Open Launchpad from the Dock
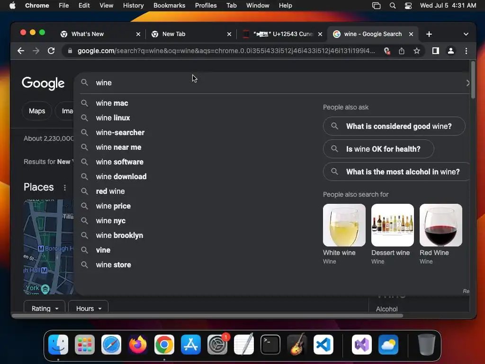485x364 pixels. [x=85, y=345]
